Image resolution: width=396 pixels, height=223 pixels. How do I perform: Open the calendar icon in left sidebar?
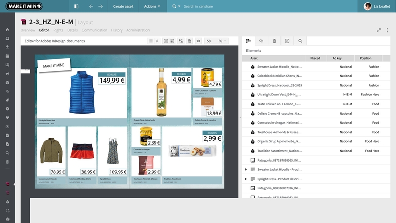7,56
